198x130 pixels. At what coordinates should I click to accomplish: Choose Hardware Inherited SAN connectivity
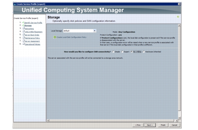[x=144, y=52]
